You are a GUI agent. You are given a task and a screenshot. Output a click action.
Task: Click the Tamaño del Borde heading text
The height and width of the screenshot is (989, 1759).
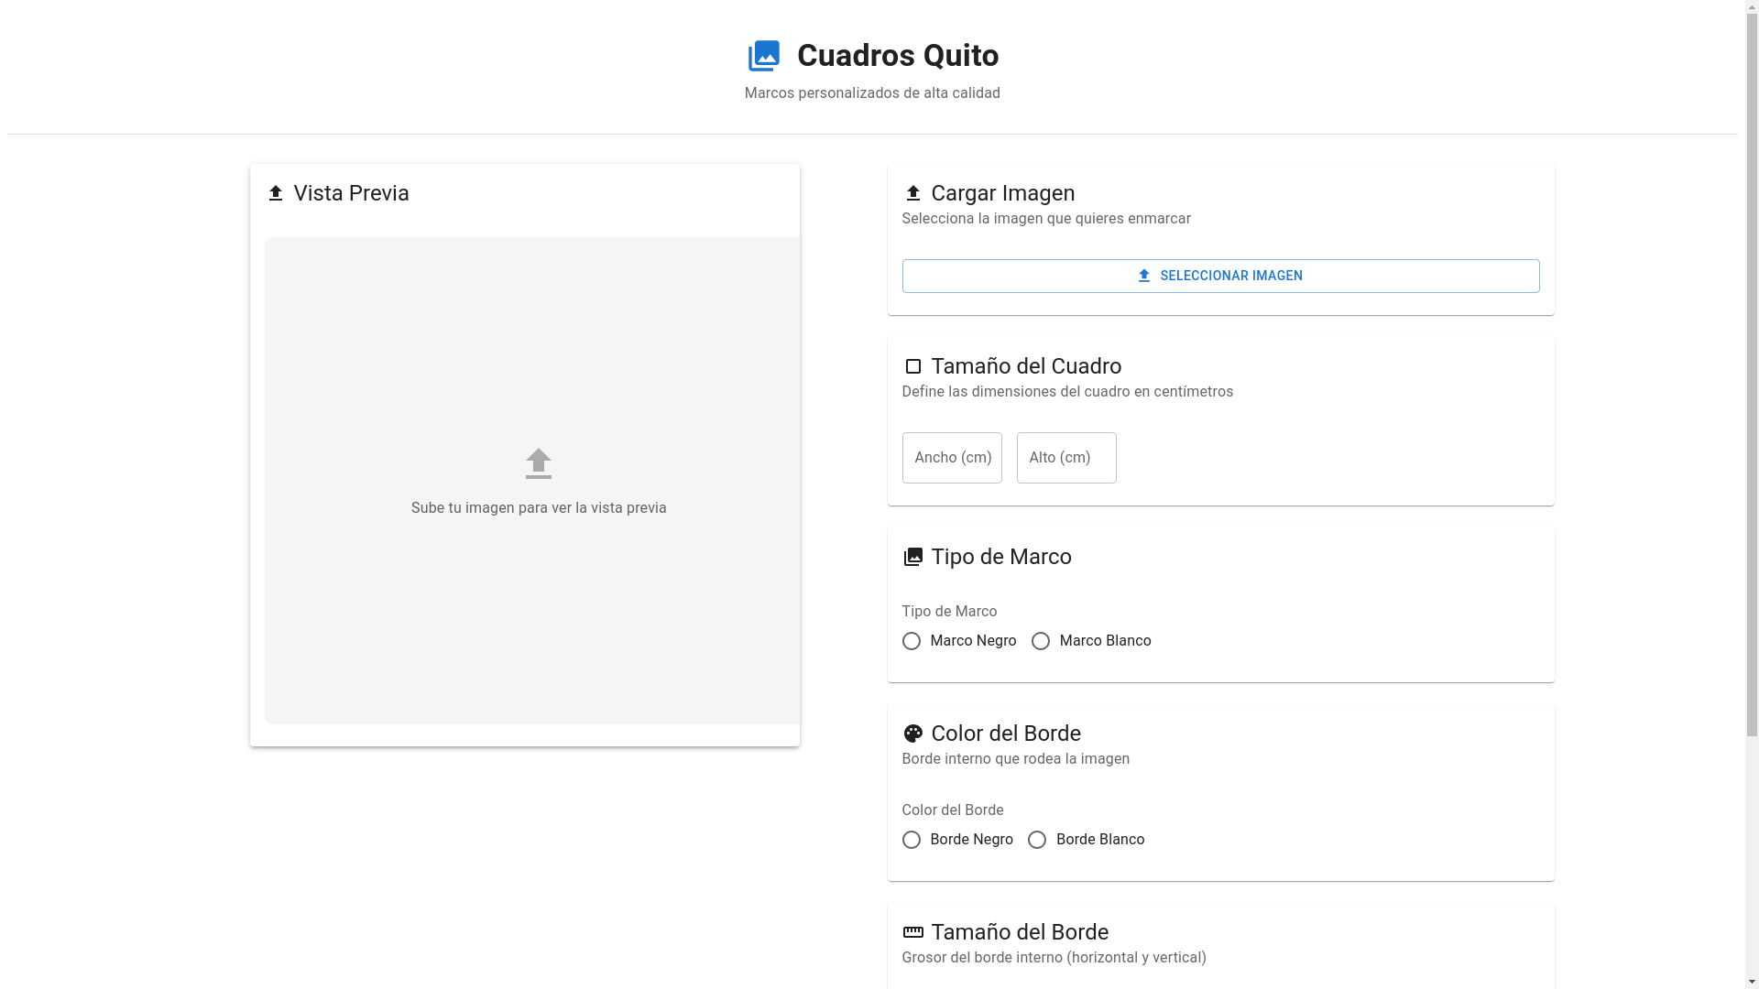click(x=1020, y=932)
